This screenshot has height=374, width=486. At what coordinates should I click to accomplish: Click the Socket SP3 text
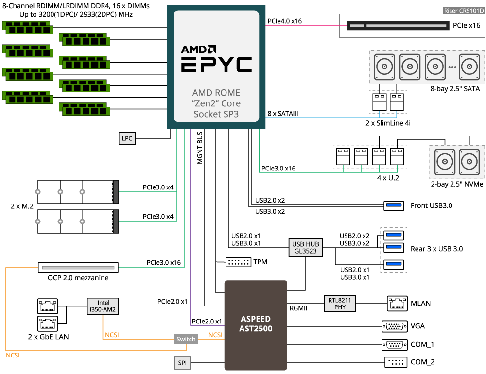pos(216,114)
